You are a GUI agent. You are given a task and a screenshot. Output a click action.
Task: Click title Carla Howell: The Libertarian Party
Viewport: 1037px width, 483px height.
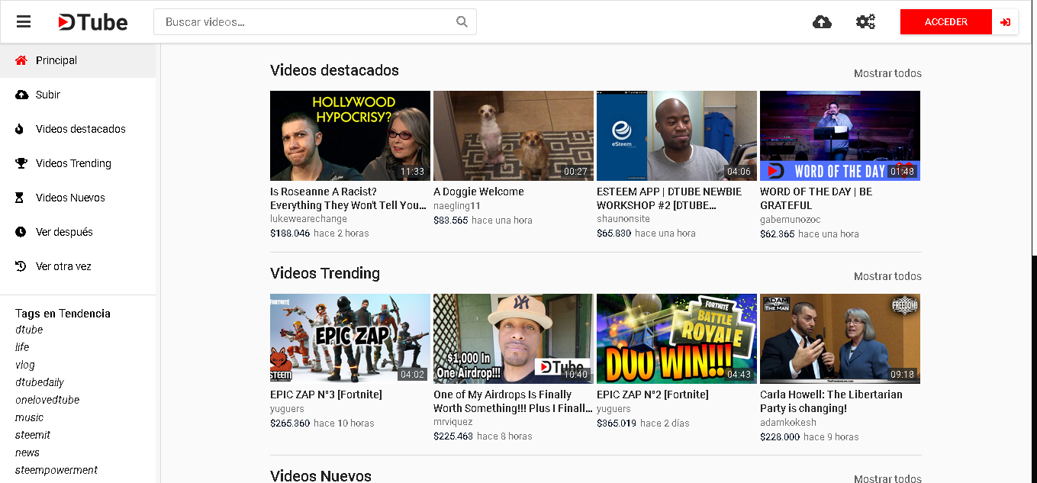click(831, 401)
